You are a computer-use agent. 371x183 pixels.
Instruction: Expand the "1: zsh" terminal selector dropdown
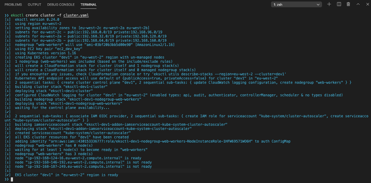pos(296,4)
